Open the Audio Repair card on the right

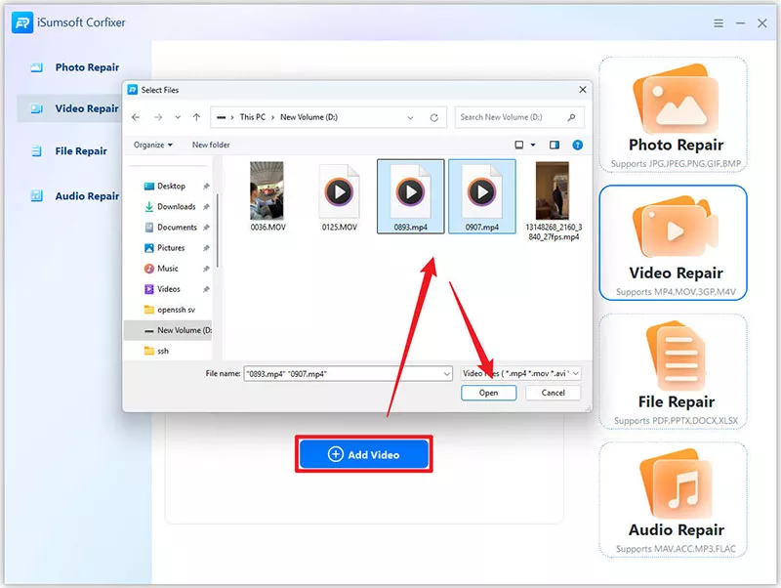click(x=674, y=500)
